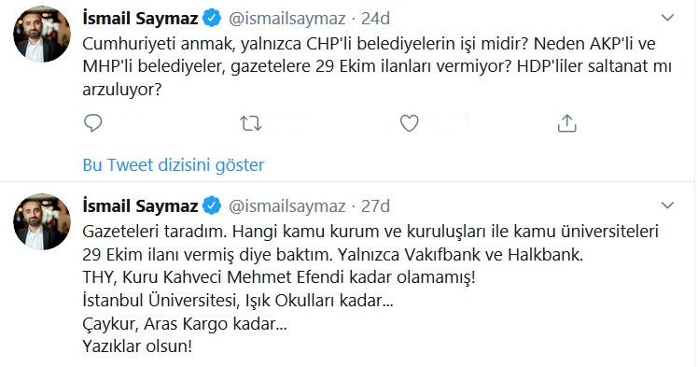Show the thread via Bu Tweet dizisini göster
698x367 pixels.
(174, 164)
